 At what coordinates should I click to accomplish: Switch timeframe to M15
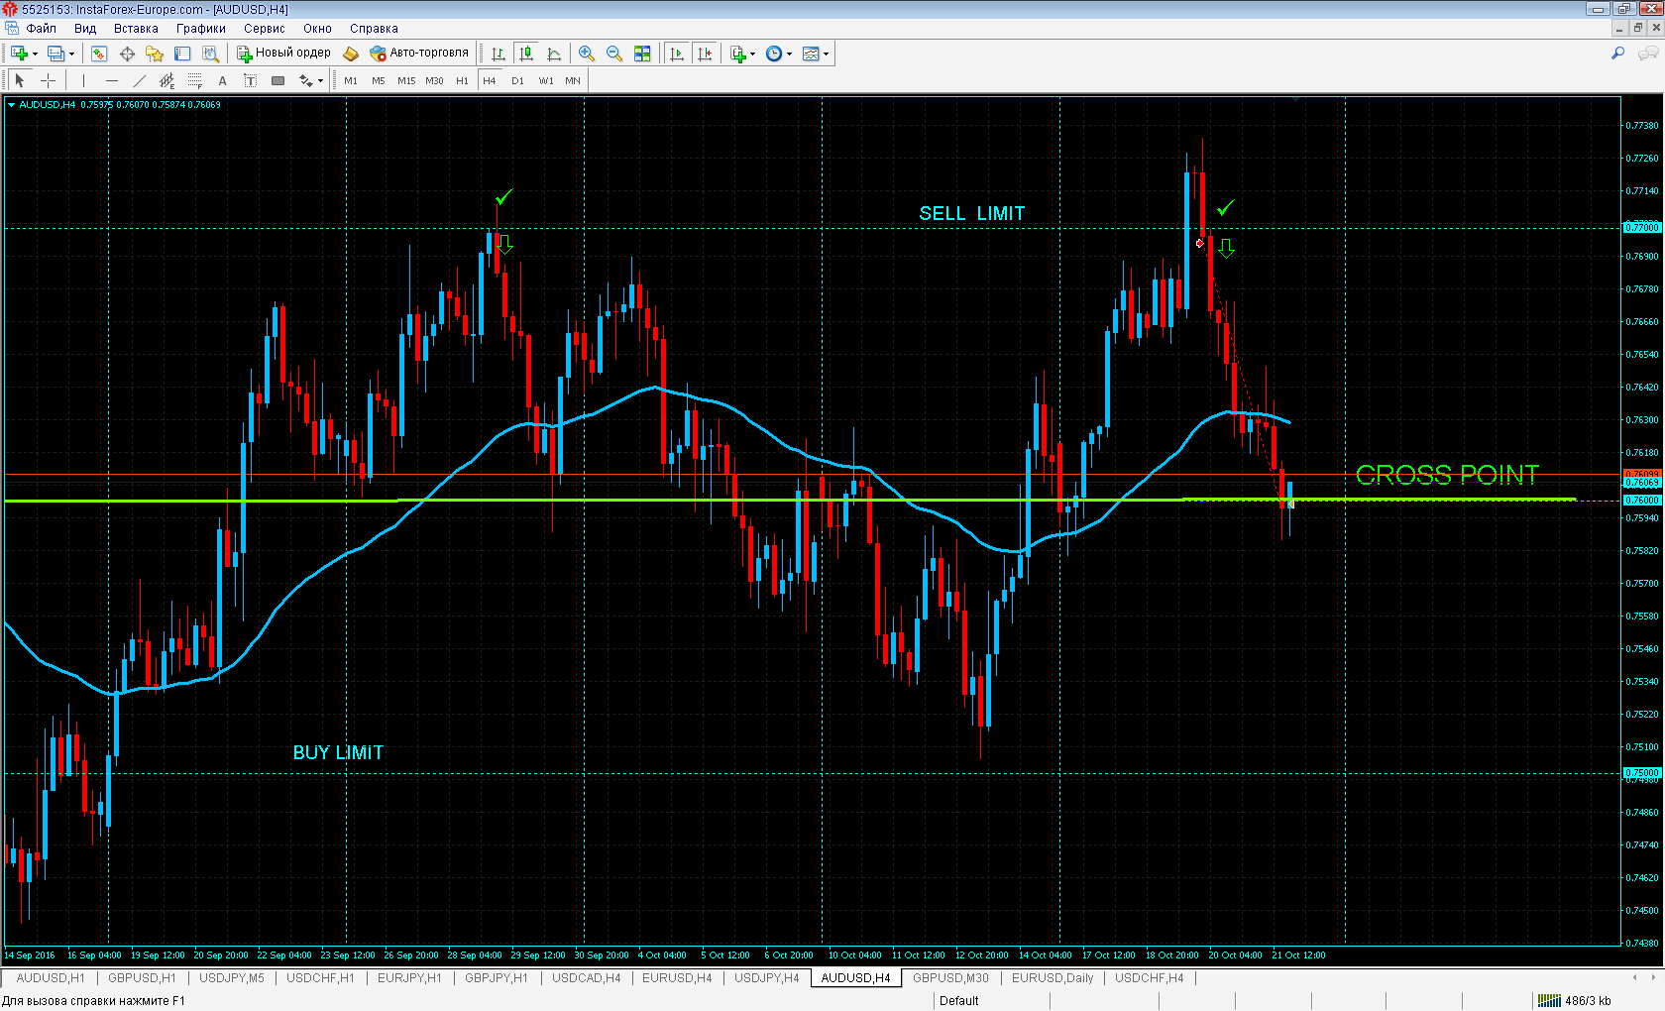(406, 81)
